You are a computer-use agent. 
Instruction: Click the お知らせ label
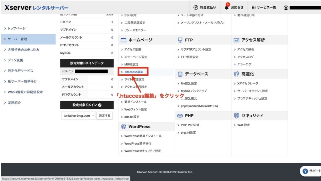237,8
